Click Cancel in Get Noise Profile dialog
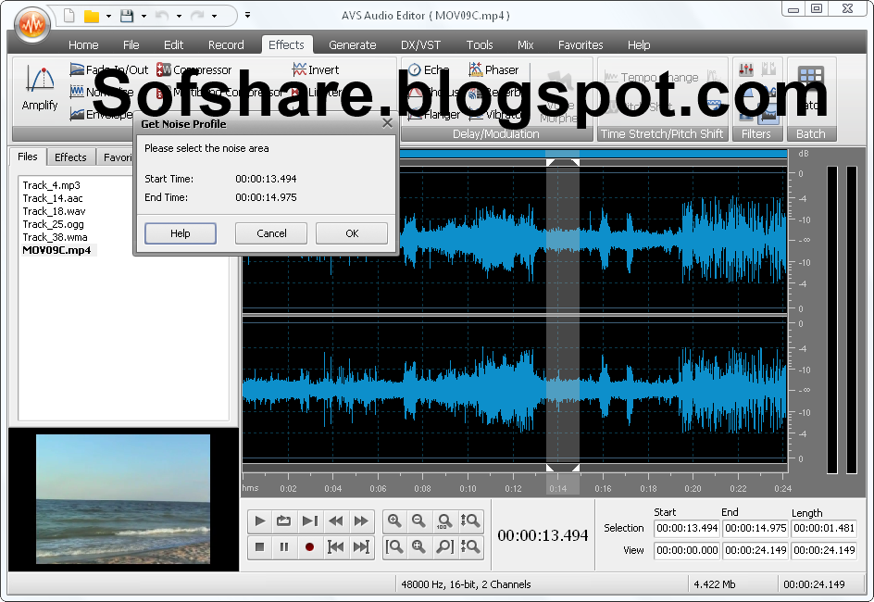This screenshot has height=602, width=874. 271,233
